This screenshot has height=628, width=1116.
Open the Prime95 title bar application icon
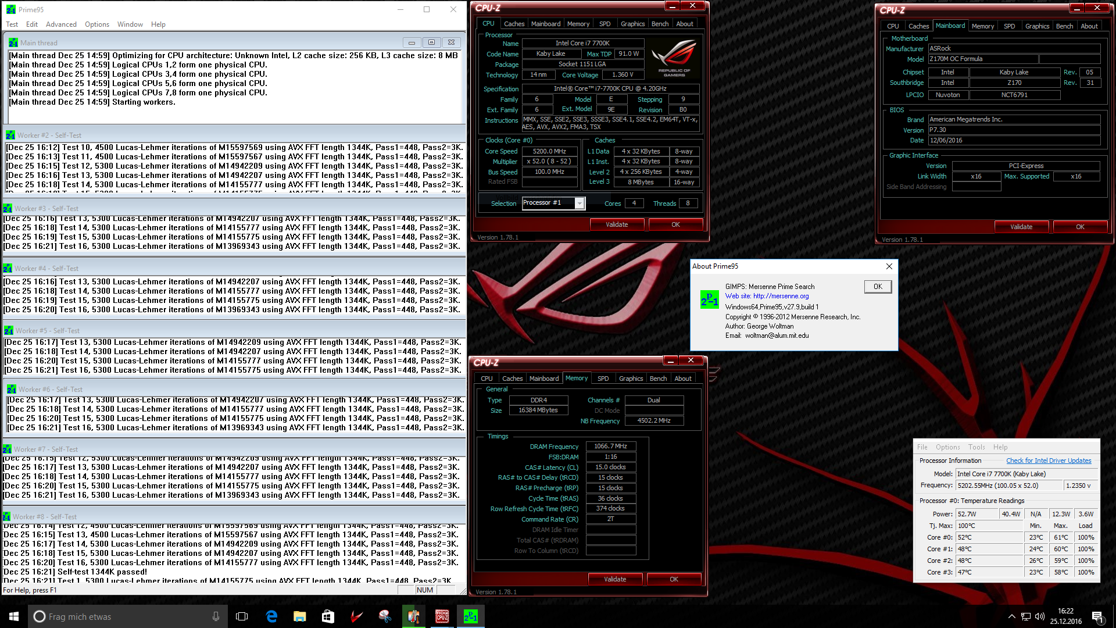pyautogui.click(x=11, y=9)
